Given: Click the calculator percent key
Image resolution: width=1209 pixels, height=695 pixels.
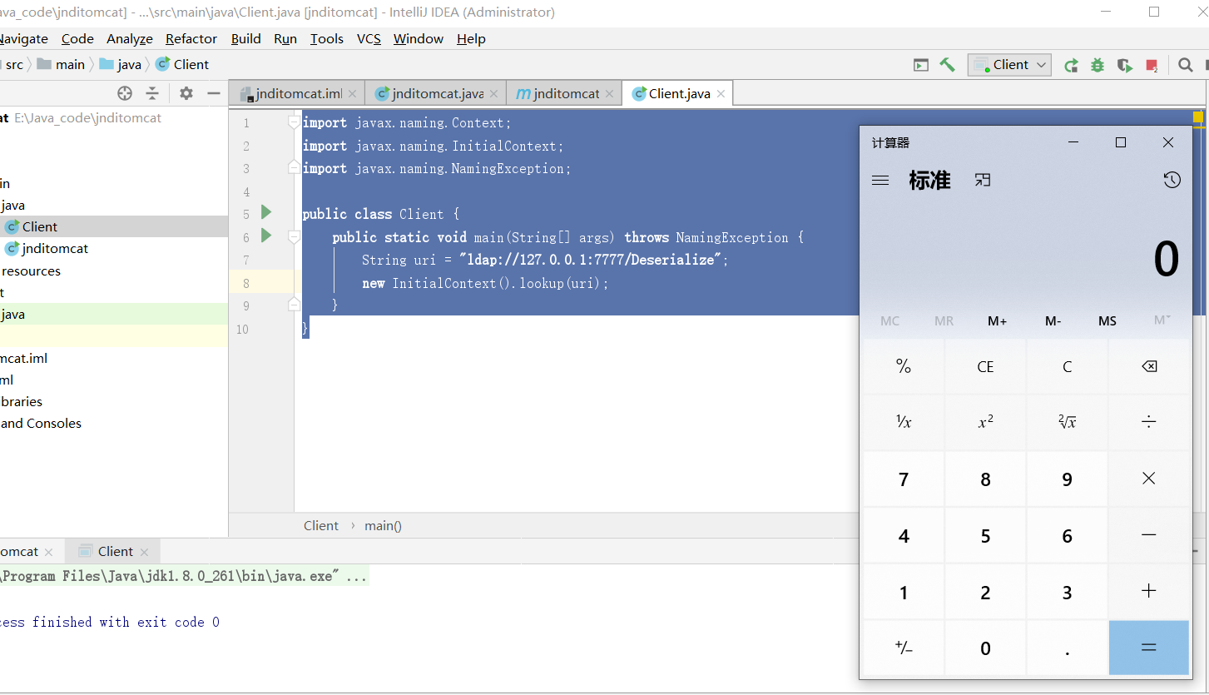Looking at the screenshot, I should (x=904, y=366).
